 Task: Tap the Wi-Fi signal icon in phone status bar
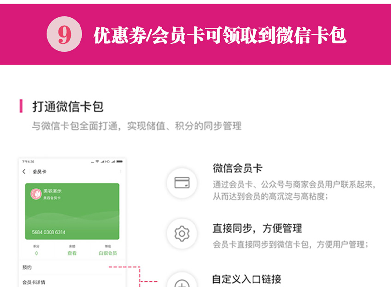[x=97, y=162]
